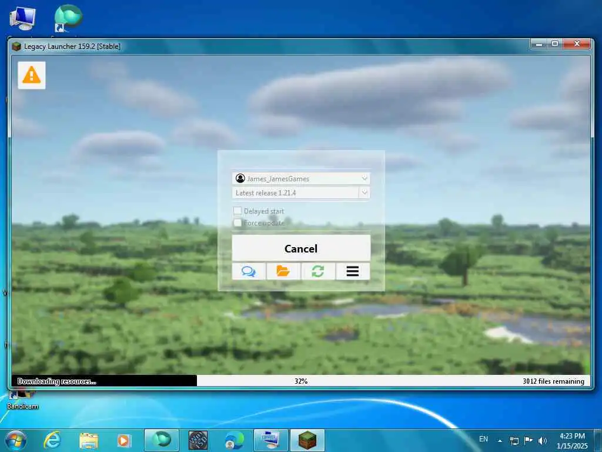Tick the Force update checkbox
Viewport: 602px width, 452px height.
238,222
